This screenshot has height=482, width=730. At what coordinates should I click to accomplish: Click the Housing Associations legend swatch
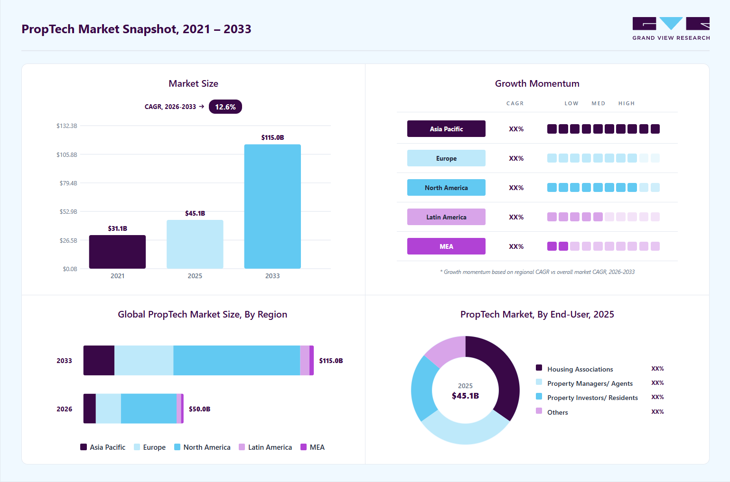pos(539,368)
